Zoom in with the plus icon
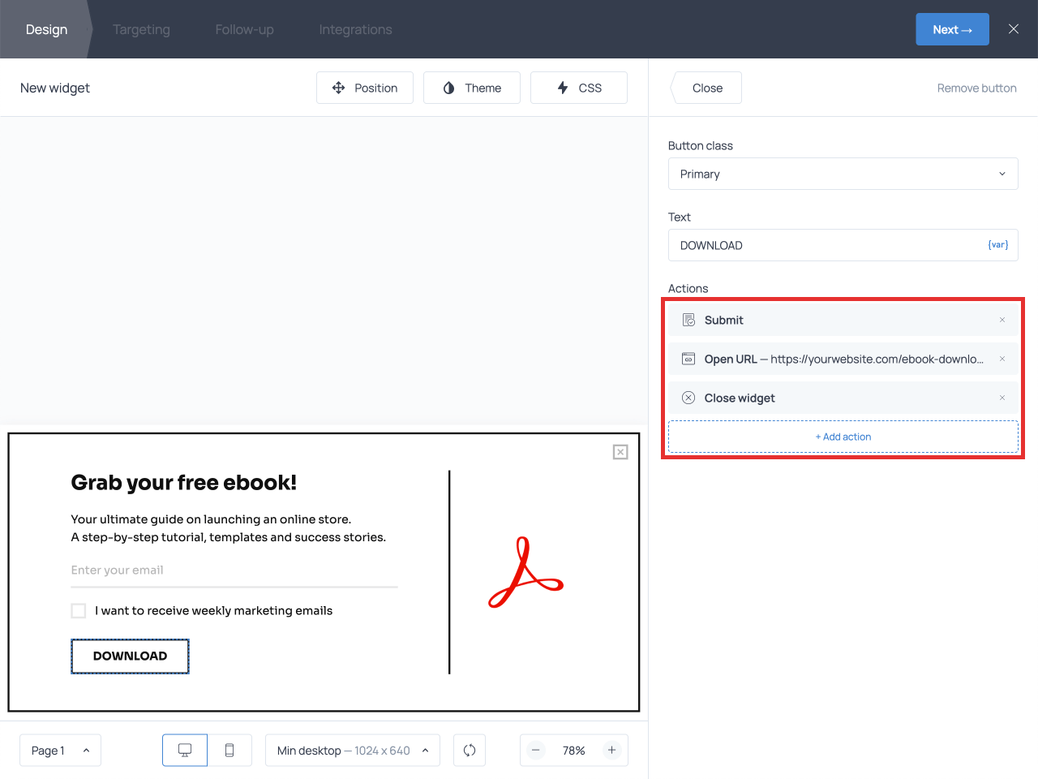1038x779 pixels. tap(612, 751)
